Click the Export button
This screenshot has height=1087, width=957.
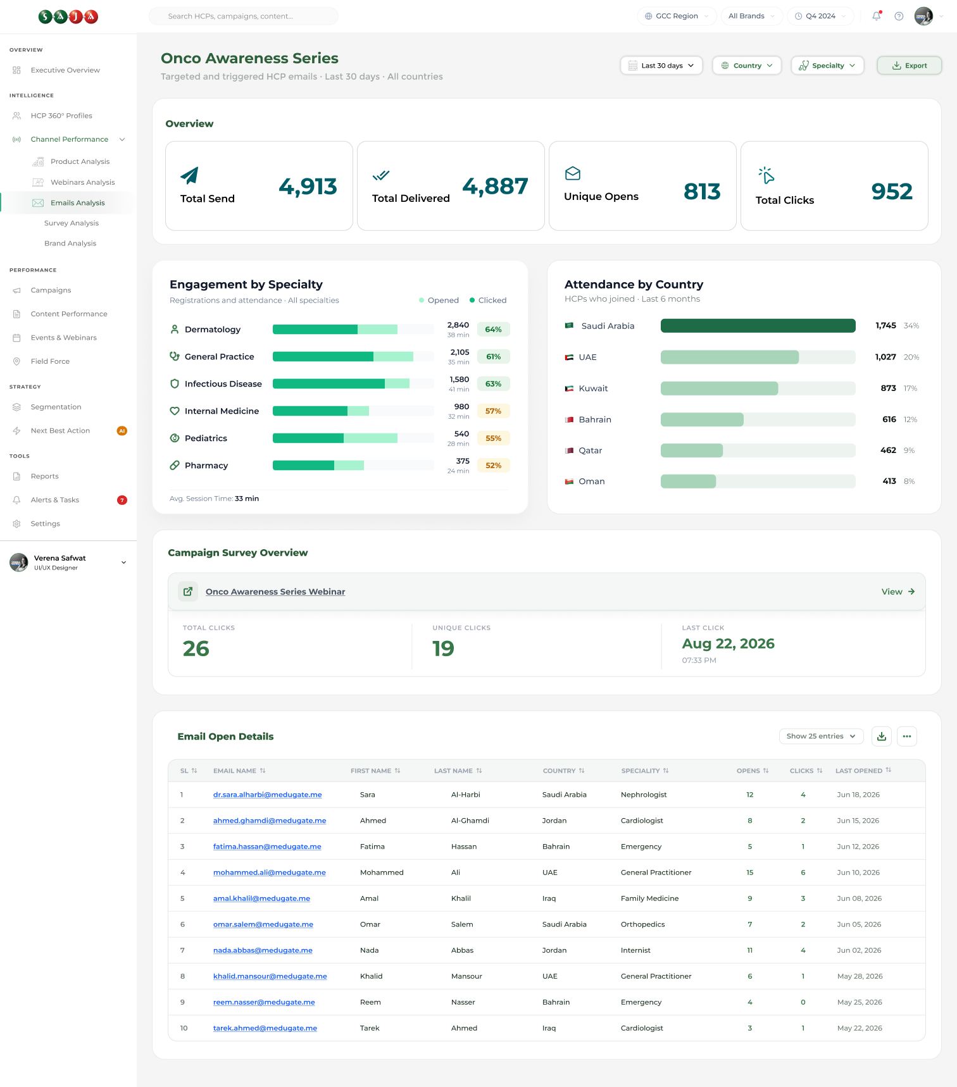[x=909, y=65]
